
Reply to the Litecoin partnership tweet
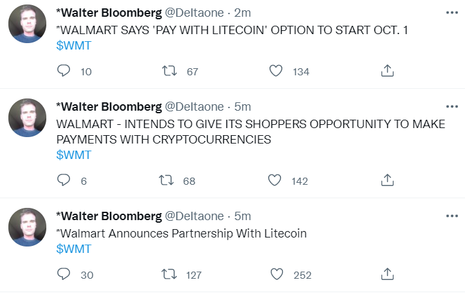click(64, 274)
